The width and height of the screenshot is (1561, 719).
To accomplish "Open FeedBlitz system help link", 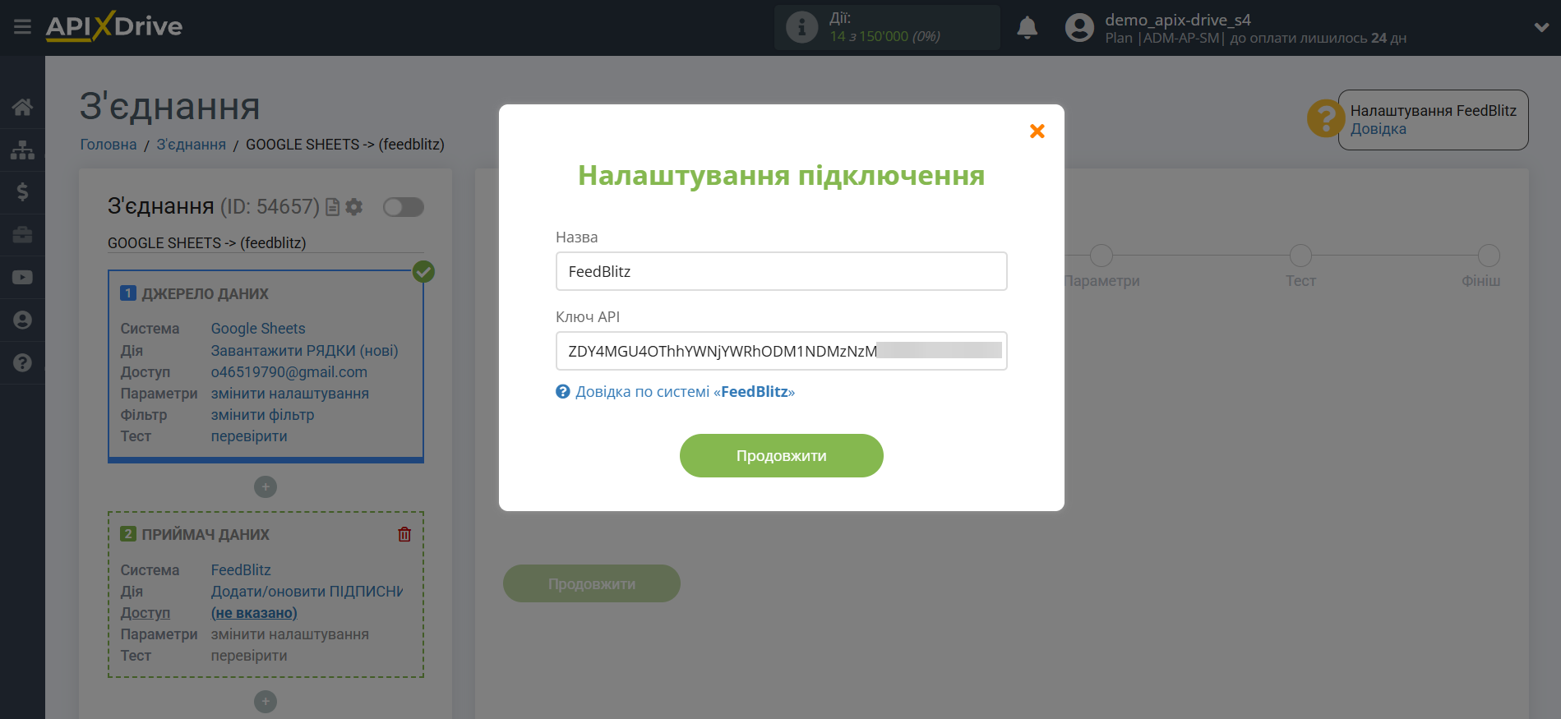I will (685, 392).
